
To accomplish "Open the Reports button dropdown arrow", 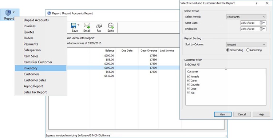I will [14, 12].
